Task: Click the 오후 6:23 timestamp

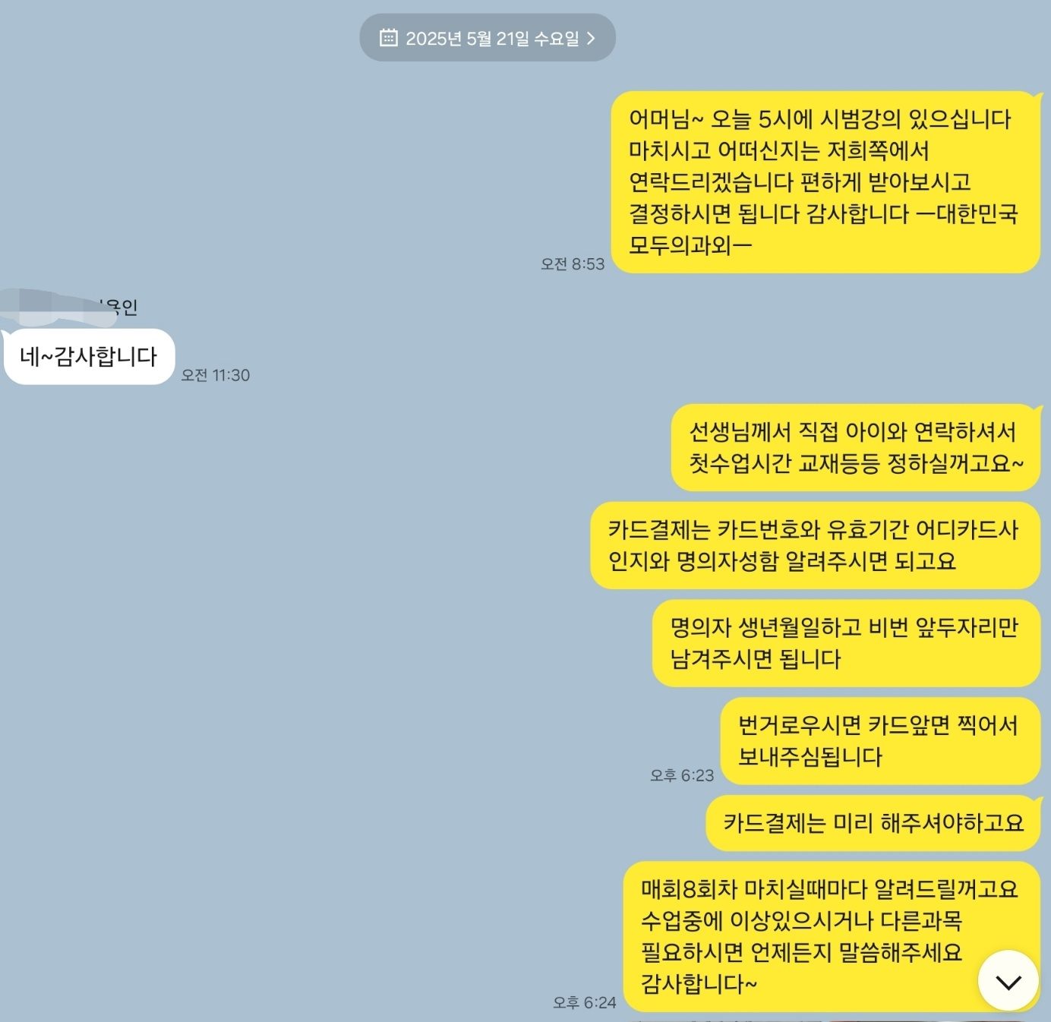Action: click(x=682, y=775)
